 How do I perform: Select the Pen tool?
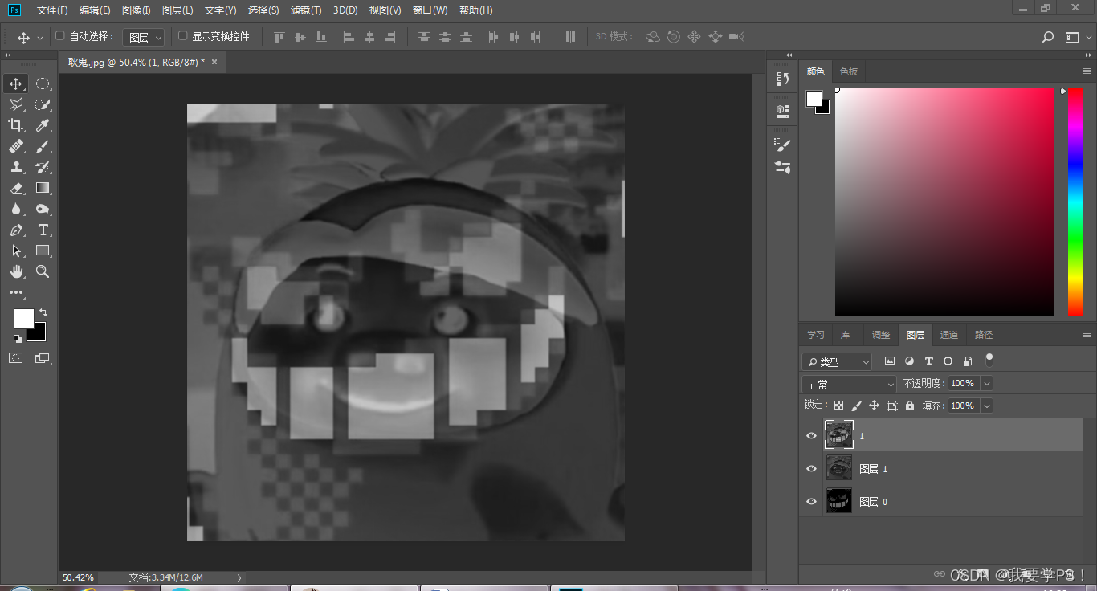(16, 230)
